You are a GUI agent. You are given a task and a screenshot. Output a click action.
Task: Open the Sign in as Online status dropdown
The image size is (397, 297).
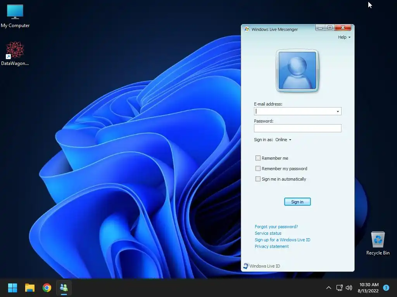coord(283,140)
